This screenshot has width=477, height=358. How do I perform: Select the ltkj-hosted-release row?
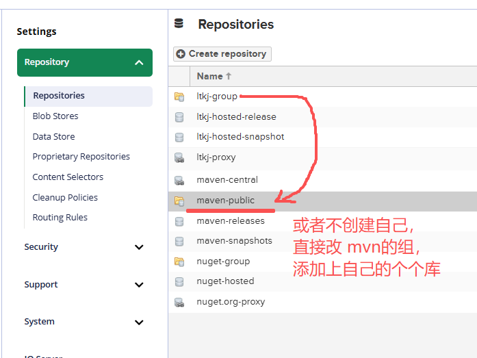tap(322, 117)
